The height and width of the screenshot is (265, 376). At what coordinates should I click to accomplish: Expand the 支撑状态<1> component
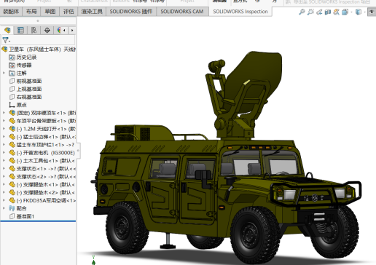coord(4,169)
